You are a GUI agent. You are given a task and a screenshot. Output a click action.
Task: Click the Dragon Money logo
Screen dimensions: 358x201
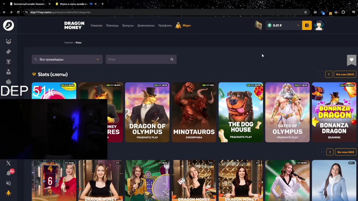coord(74,25)
